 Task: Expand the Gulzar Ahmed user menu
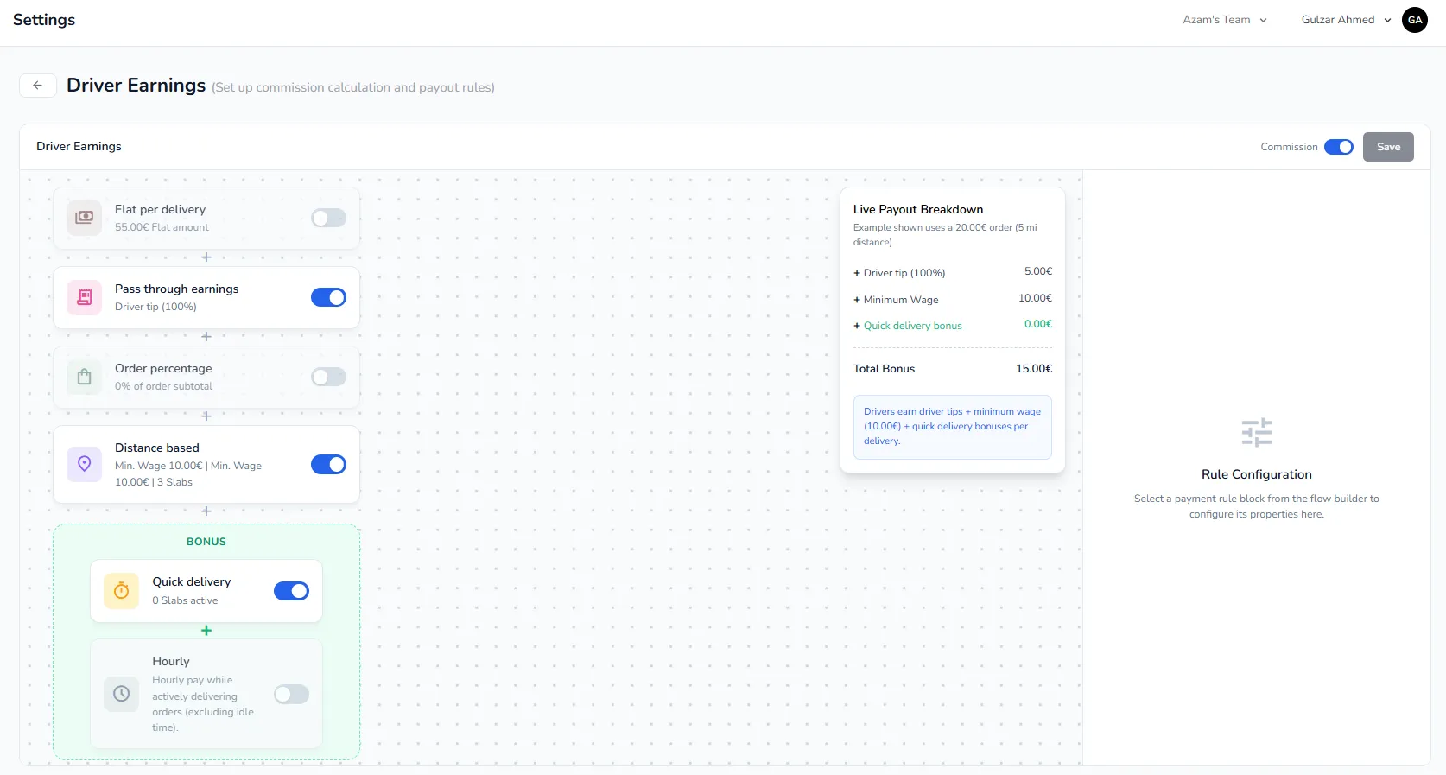pyautogui.click(x=1346, y=20)
